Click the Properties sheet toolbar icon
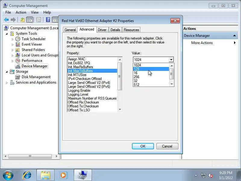Image resolution: width=241 pixels, height=181 pixels. pos(39,20)
